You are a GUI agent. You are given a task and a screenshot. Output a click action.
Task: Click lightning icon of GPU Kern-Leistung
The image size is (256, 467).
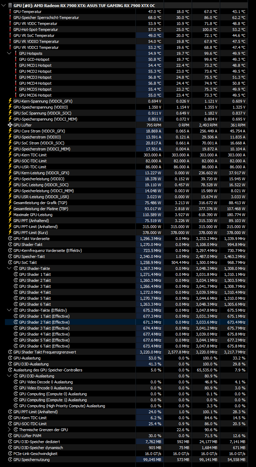[10, 173]
